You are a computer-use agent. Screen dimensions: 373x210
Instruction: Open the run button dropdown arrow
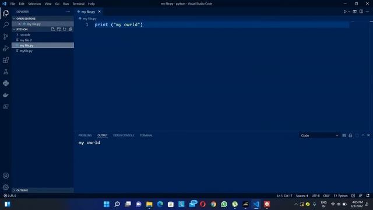tap(349, 12)
